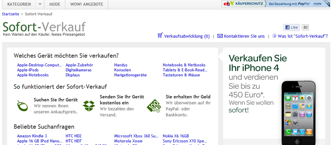
Task: Select Handys category link
Action: pyautogui.click(x=121, y=65)
